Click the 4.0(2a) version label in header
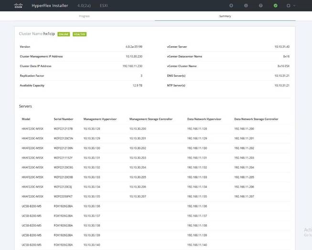Screen dimensions: 312x250 (x=84, y=6)
